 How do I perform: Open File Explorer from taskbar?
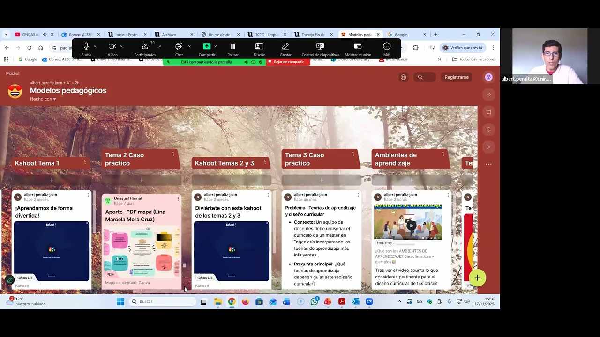pyautogui.click(x=218, y=301)
